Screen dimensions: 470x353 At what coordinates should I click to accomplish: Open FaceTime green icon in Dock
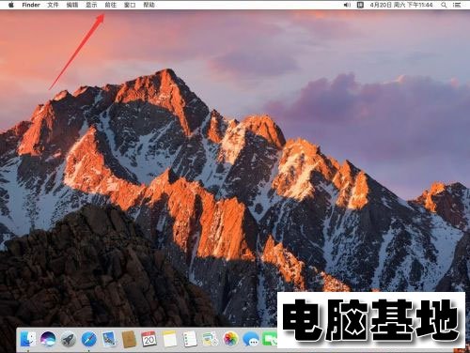[x=270, y=340]
